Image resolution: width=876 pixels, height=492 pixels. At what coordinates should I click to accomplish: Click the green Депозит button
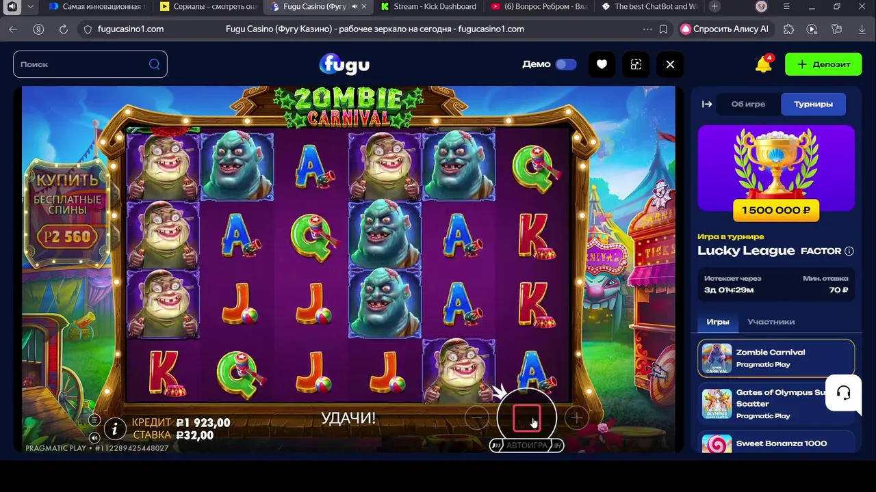[x=824, y=64]
